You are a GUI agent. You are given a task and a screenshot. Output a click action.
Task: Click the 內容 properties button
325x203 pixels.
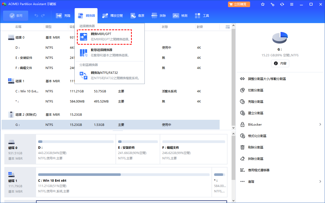coord(280,63)
